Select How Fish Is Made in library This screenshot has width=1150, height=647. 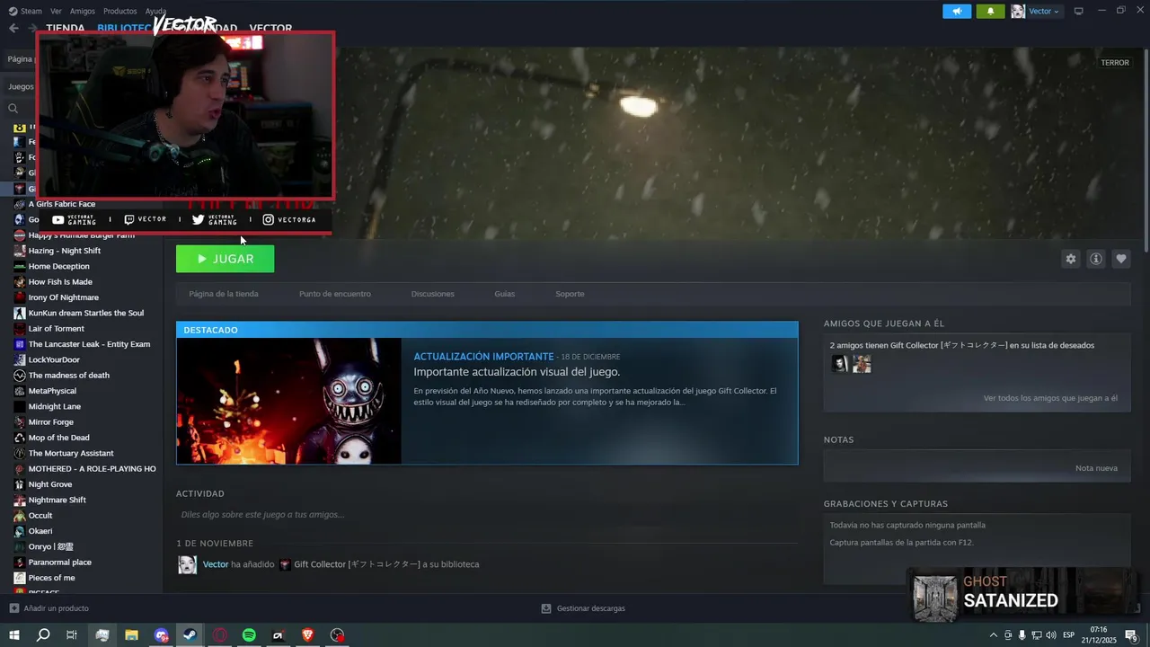click(x=60, y=282)
